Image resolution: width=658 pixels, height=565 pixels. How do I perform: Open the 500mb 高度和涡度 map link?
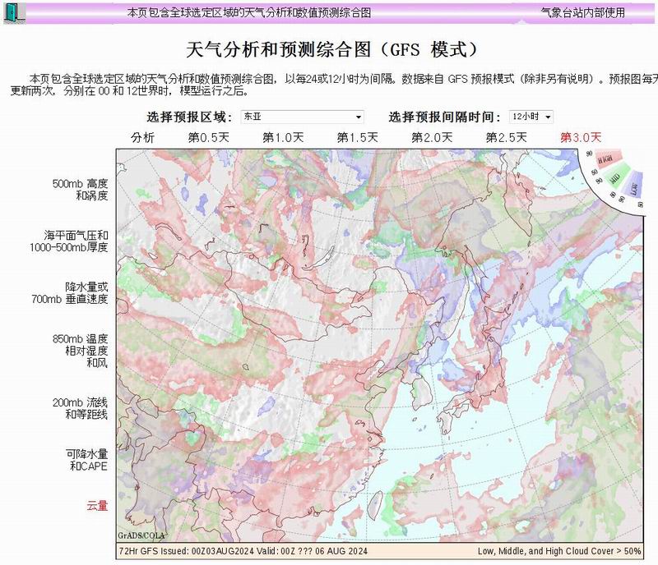80,190
